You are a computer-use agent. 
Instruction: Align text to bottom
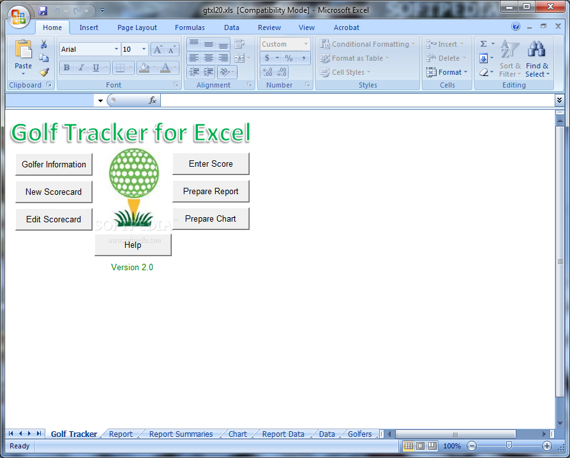(x=223, y=44)
